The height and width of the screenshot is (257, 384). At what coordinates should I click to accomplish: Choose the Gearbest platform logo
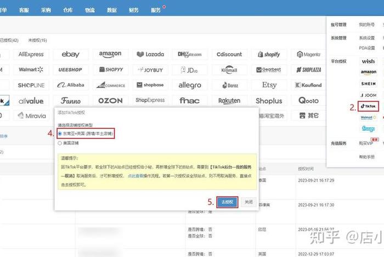click(x=269, y=70)
